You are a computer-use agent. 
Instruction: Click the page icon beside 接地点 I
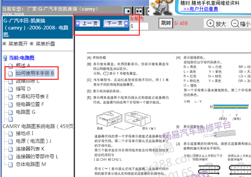coord(11,134)
